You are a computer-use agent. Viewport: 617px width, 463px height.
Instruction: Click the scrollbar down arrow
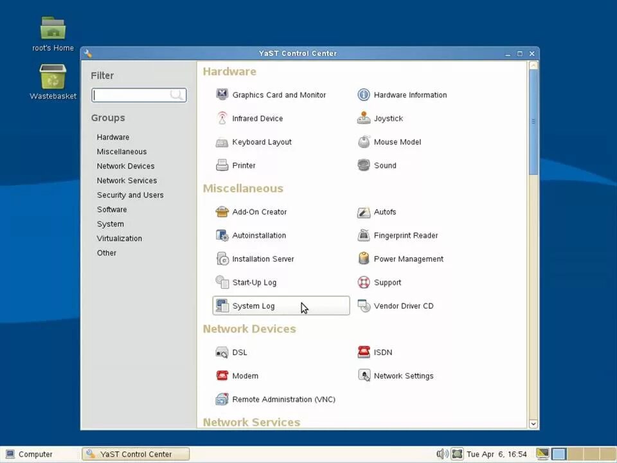click(533, 424)
